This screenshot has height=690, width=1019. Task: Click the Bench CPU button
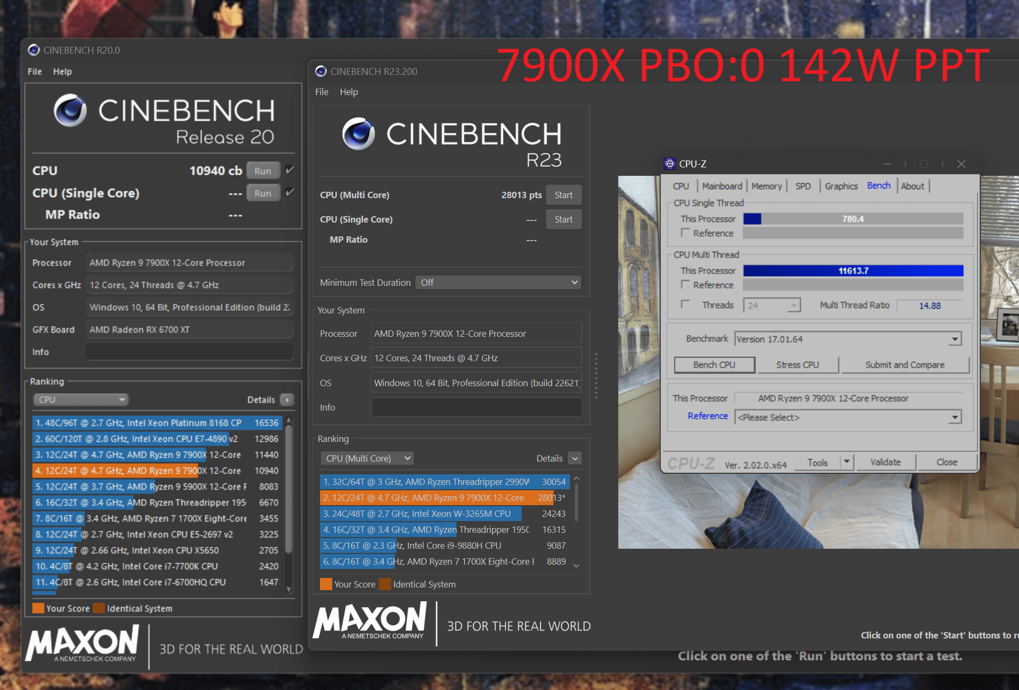click(x=714, y=365)
